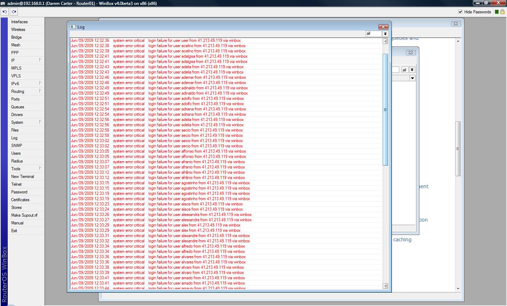This screenshot has height=306, width=507.
Task: Click the yellow padlock icon at top right
Action: (x=502, y=12)
